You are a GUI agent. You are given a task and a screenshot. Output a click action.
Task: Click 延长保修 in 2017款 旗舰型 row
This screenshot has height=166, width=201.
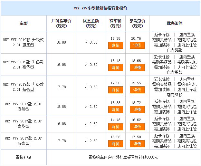pos(162,101)
